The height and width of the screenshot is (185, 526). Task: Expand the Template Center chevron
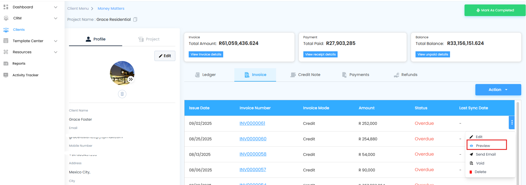click(56, 41)
